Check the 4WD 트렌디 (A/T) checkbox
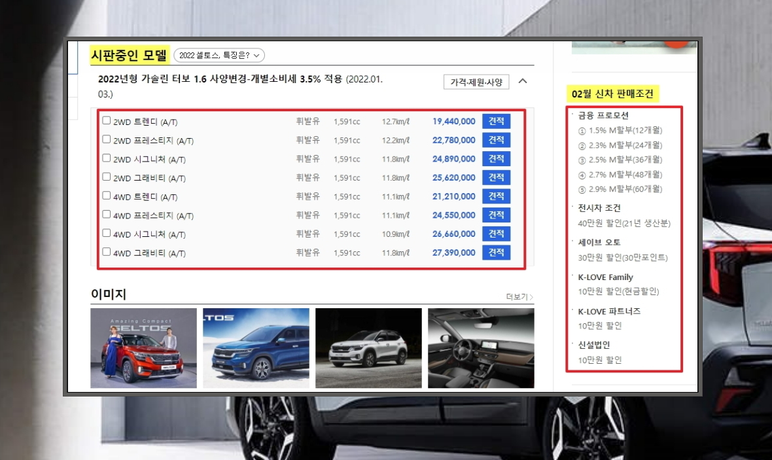This screenshot has height=460, width=772. click(x=107, y=195)
